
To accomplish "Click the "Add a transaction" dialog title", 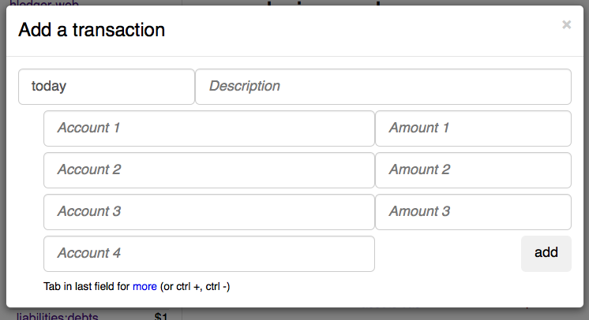I will pos(92,30).
